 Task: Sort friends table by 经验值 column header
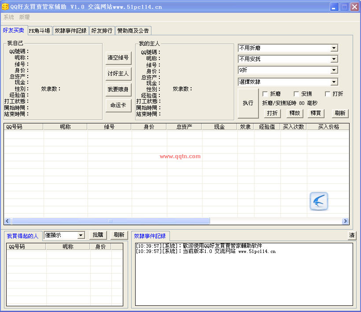267,127
